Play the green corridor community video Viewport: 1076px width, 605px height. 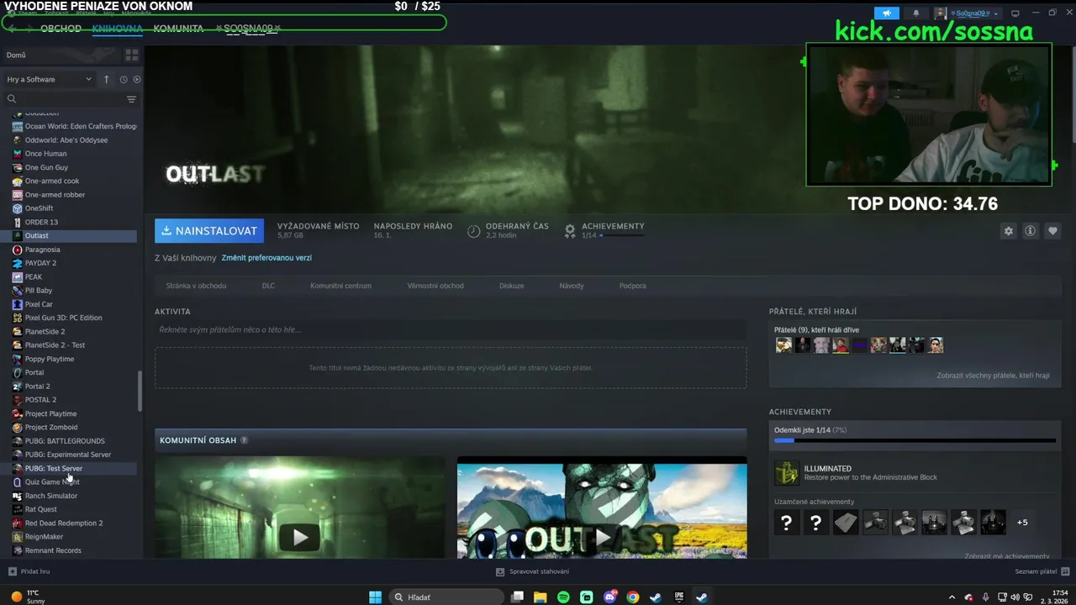pyautogui.click(x=300, y=537)
